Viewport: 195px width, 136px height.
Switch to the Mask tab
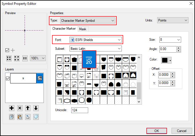coord(83,29)
